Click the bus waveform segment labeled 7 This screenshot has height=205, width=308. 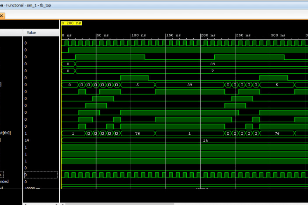point(212,71)
